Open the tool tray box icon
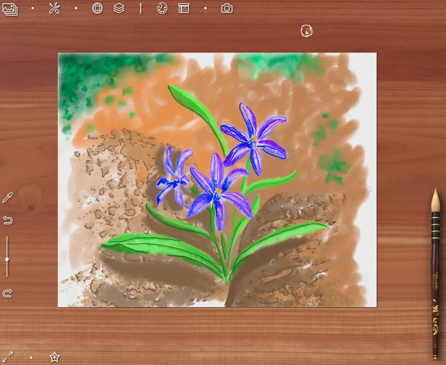446x365 pixels. coord(184,8)
